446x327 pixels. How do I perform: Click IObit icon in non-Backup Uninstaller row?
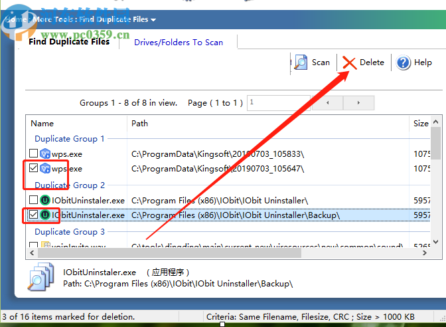point(45,200)
